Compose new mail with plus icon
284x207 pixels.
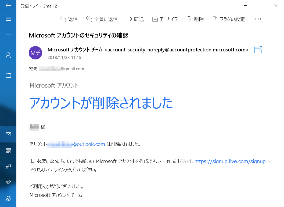coord(8,35)
